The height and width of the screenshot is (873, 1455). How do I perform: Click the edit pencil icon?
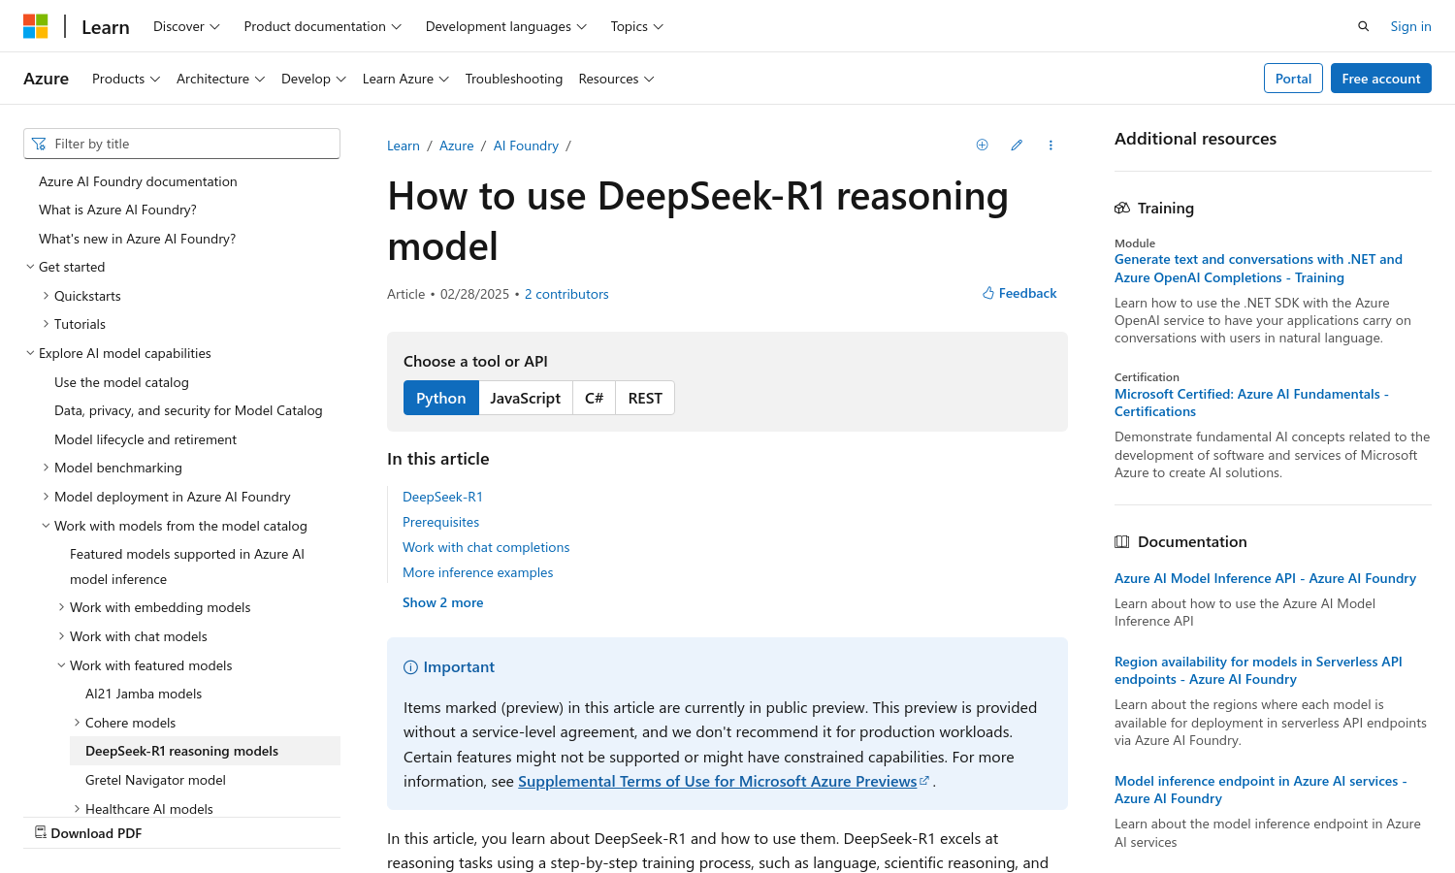coord(1017,145)
